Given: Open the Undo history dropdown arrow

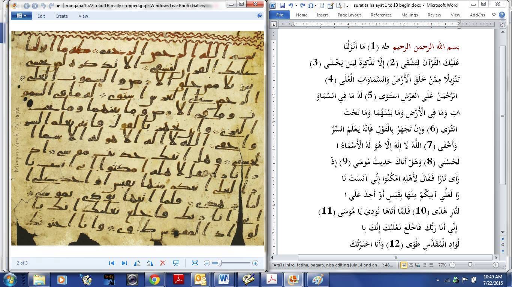Looking at the screenshot, I should coord(297,6).
